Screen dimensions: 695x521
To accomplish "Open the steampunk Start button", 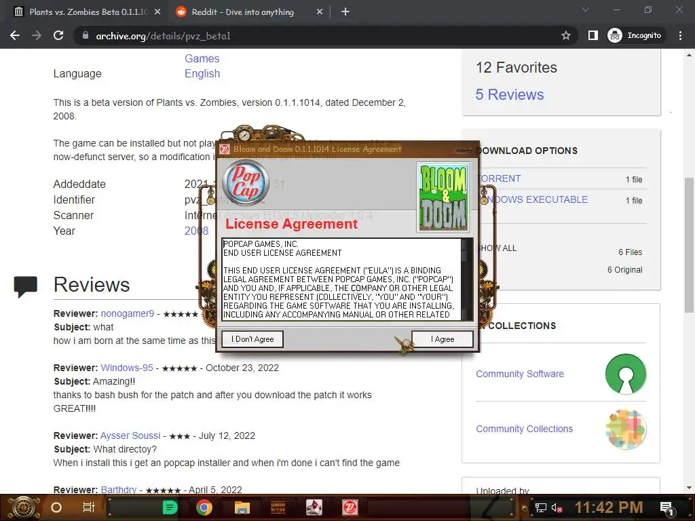I will tap(23, 507).
